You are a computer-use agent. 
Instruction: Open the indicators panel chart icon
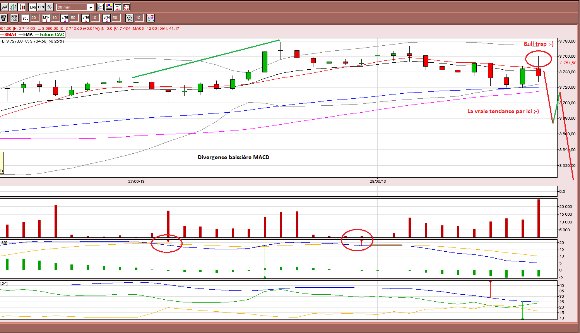pyautogui.click(x=118, y=7)
